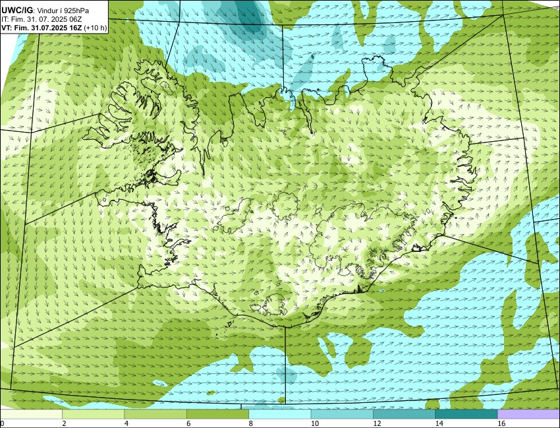This screenshot has height=428, width=560.
Task: Click the 10–12 aqua legend swatch
Action: (x=342, y=414)
